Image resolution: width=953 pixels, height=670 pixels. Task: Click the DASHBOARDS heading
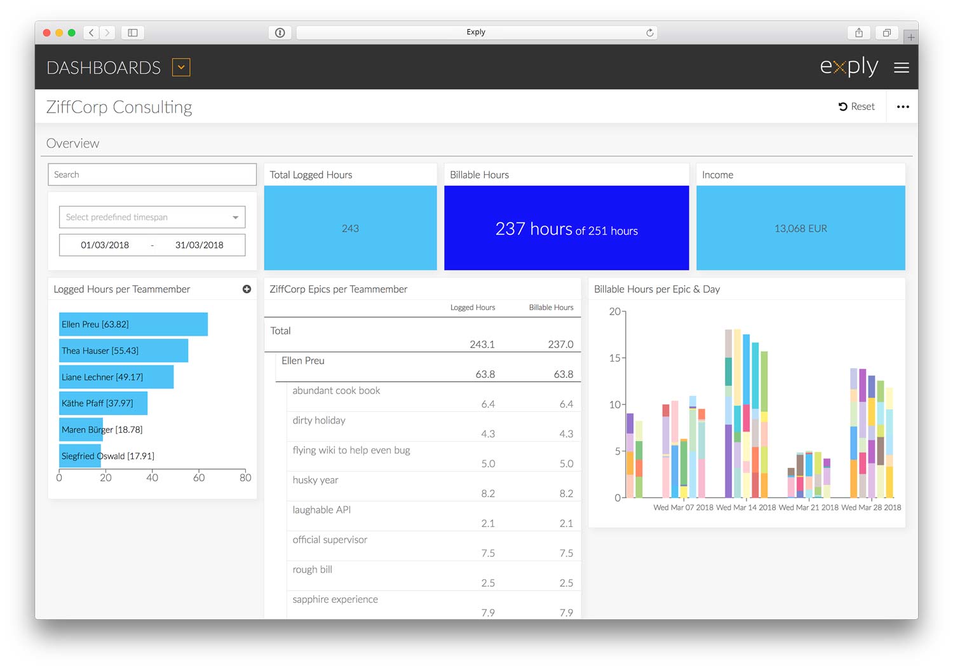(104, 67)
